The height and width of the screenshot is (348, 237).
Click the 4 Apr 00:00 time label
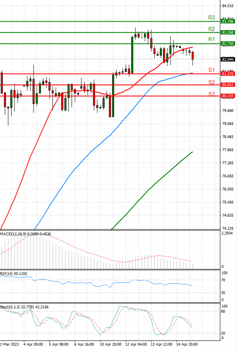click(33, 344)
